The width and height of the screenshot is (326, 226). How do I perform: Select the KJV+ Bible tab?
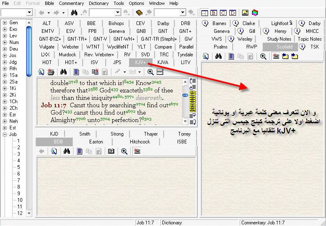point(140,62)
